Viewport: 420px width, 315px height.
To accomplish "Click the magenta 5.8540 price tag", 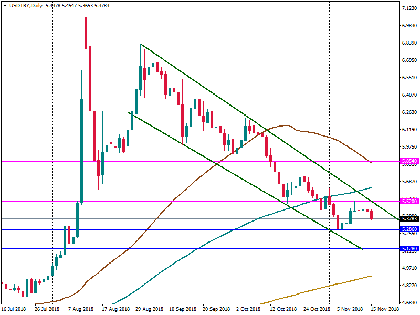I will (409, 161).
